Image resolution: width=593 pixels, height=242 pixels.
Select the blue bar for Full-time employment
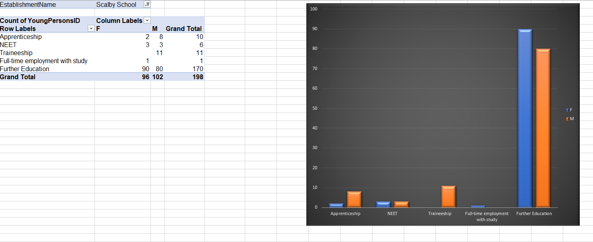(x=478, y=206)
